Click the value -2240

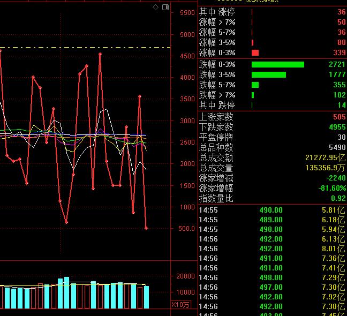click(x=336, y=178)
